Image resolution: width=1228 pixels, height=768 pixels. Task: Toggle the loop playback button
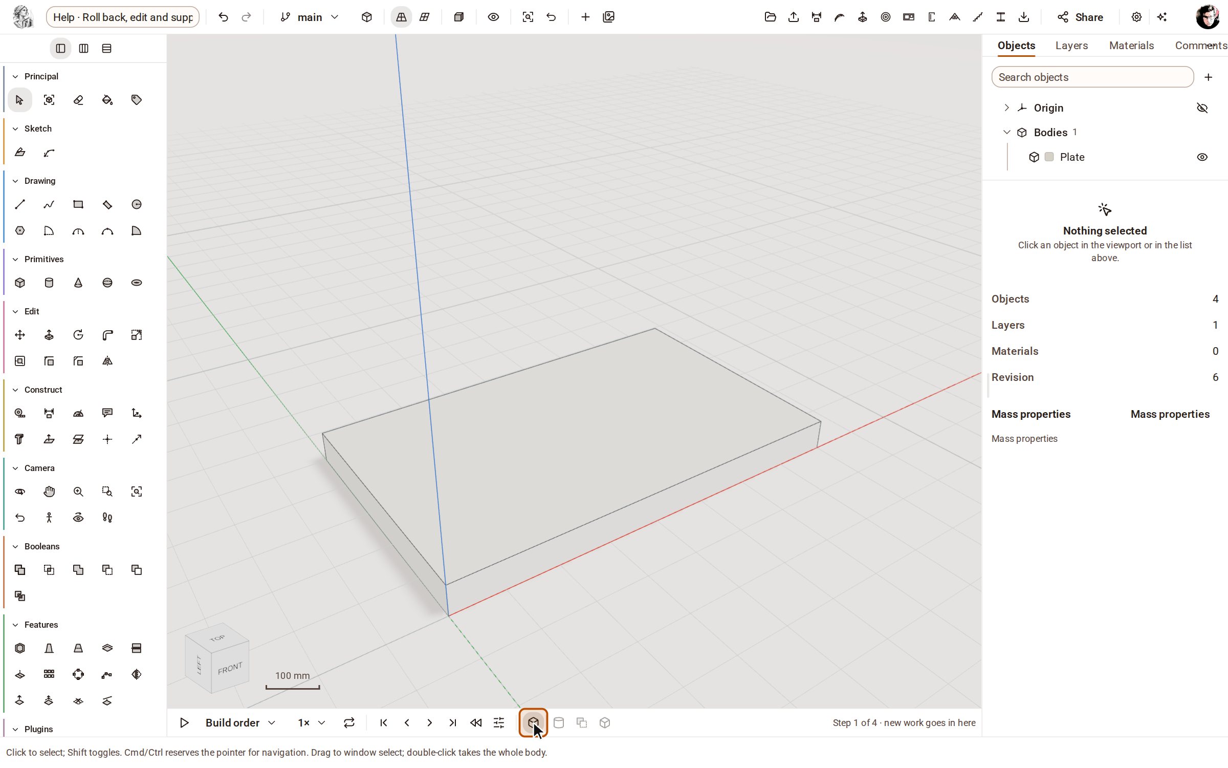pyautogui.click(x=349, y=722)
